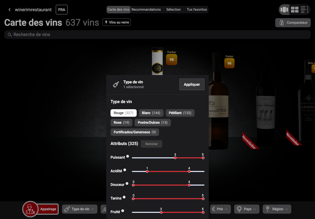Open the Sélection tab
This screenshot has width=315, height=219.
click(173, 9)
